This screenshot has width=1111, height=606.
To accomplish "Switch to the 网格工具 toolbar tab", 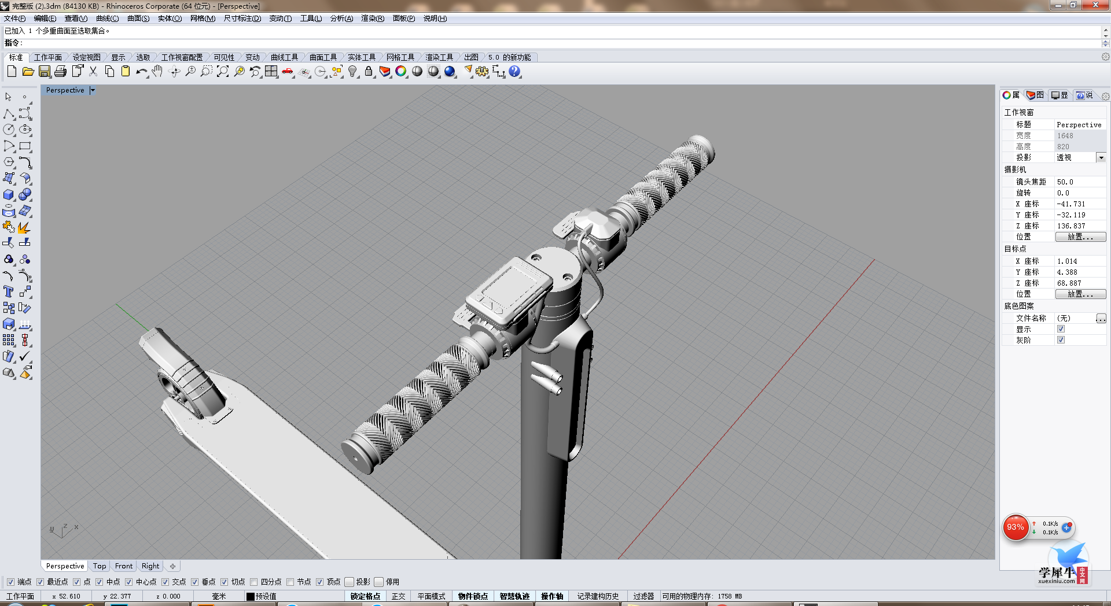I will pos(400,57).
